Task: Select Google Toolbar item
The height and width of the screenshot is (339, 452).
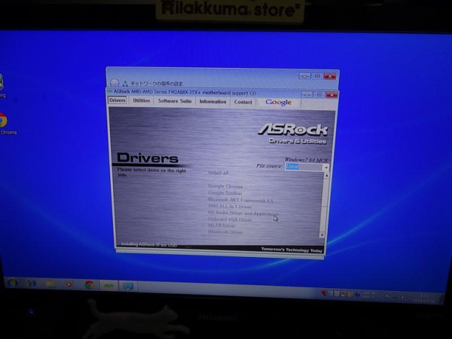Action: 225,193
